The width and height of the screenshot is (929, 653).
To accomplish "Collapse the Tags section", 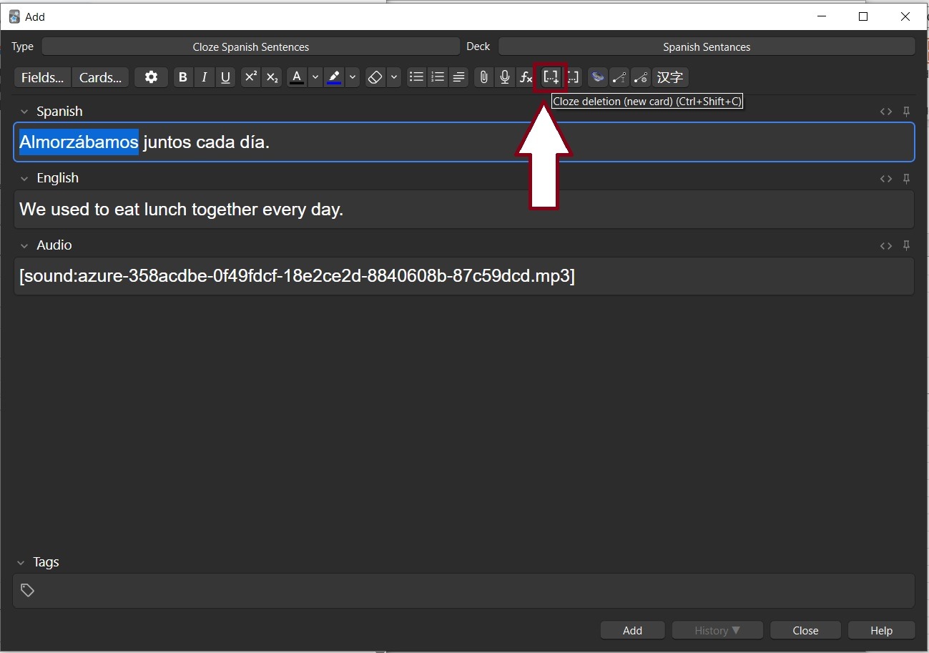I will pos(21,562).
